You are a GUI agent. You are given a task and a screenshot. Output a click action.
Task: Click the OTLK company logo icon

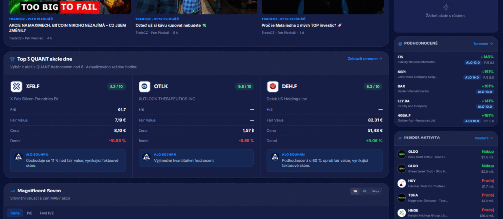click(144, 86)
